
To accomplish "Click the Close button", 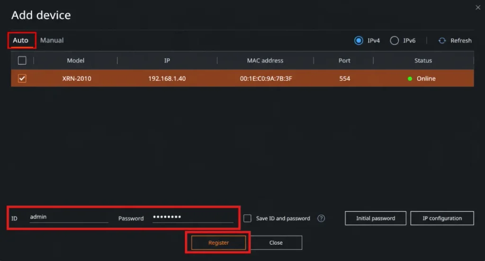I will [276, 243].
